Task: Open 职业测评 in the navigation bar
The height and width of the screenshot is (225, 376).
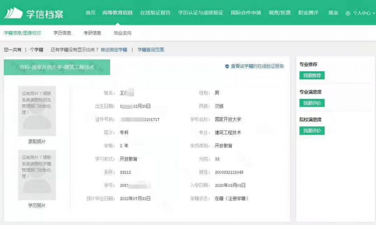Action: pos(308,13)
